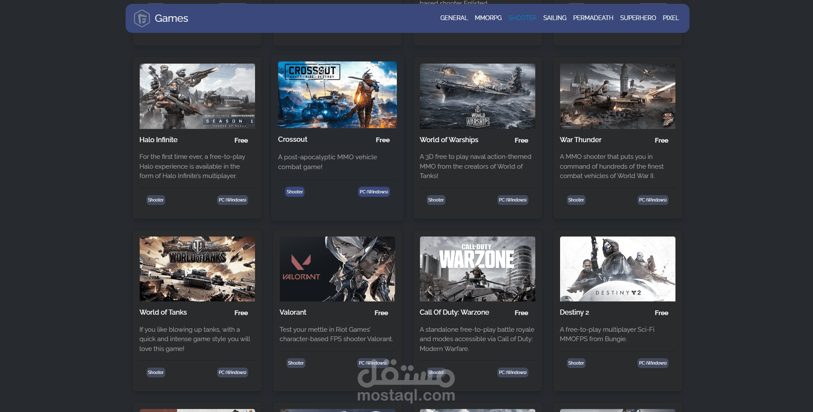Viewport: 813px width, 412px height.
Task: Click the Halo Infinite title
Action: click(x=158, y=140)
